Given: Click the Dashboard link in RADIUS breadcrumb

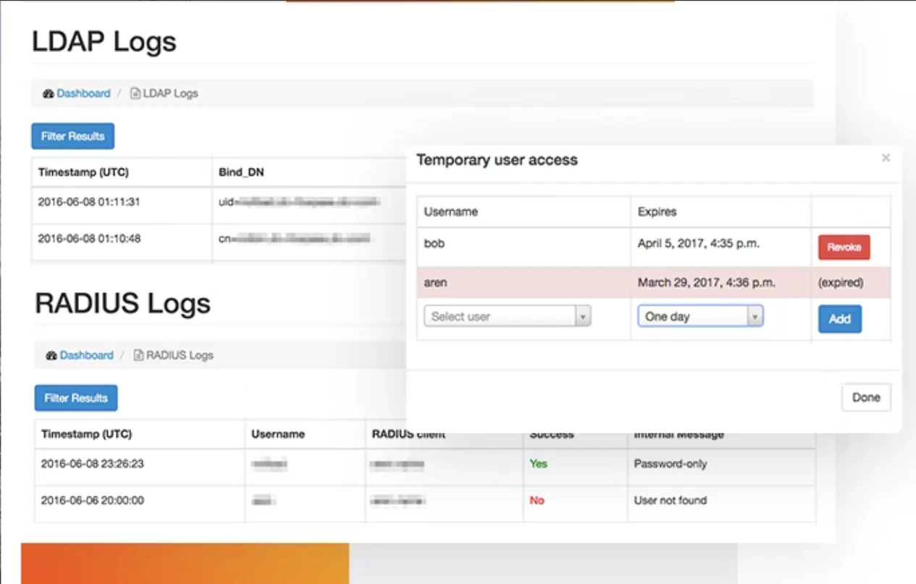Looking at the screenshot, I should (87, 355).
